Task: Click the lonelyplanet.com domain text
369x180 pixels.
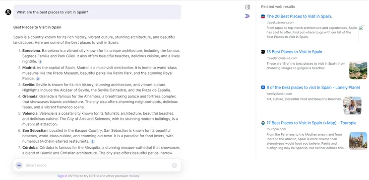Action: click(x=279, y=93)
